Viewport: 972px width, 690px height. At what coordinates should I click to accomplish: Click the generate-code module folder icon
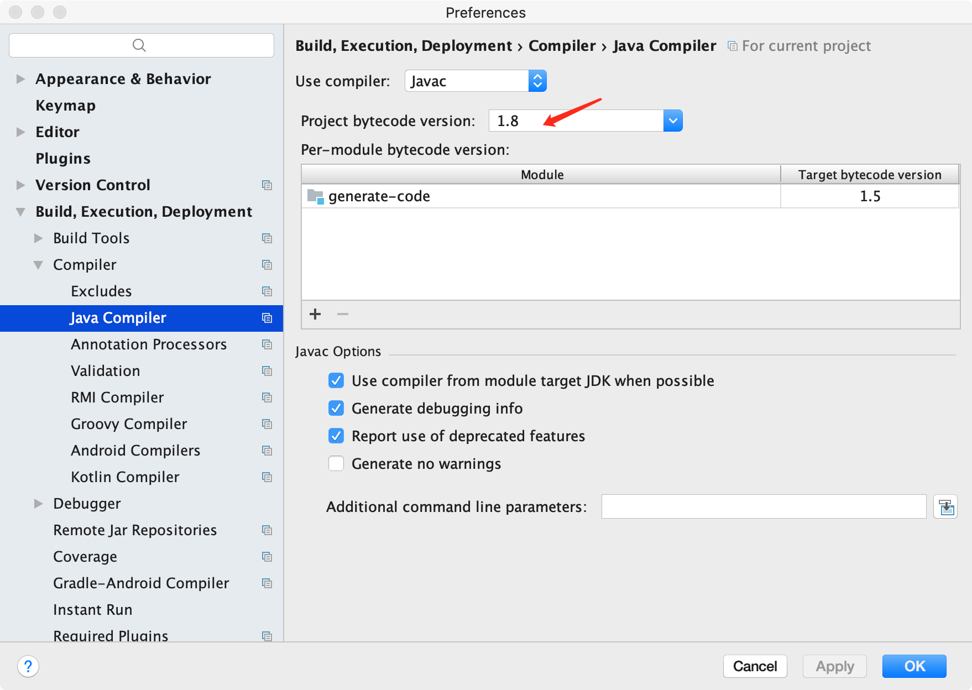click(x=316, y=196)
